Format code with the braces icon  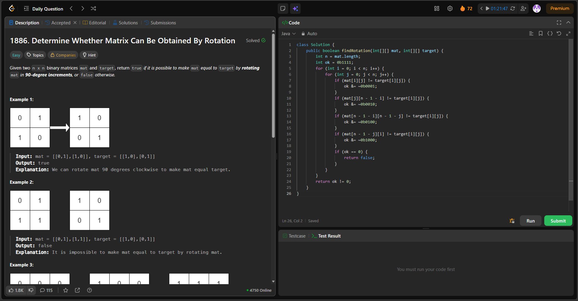(x=550, y=33)
